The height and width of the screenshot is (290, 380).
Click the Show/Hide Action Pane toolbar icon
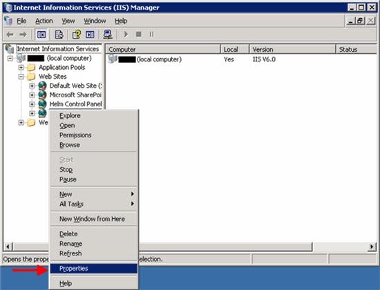click(x=90, y=35)
